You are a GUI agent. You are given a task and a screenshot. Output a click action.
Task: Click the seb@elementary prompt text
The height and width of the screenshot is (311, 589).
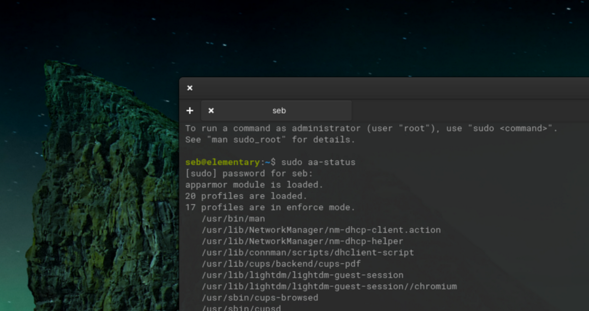click(x=222, y=162)
